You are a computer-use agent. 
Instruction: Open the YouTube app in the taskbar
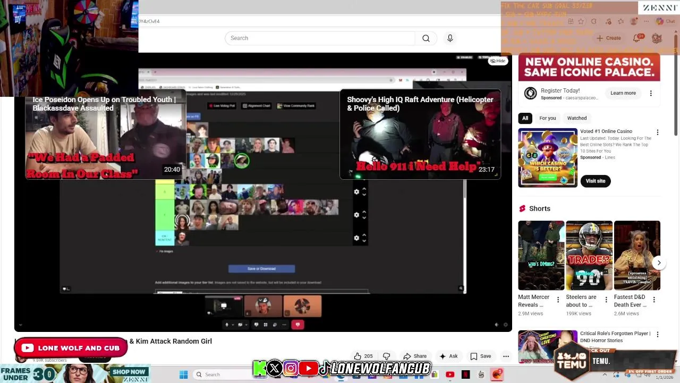tap(450, 374)
